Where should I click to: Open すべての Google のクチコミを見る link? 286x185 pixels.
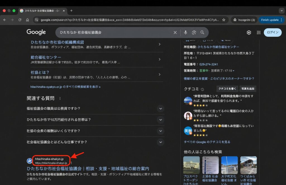(207, 142)
